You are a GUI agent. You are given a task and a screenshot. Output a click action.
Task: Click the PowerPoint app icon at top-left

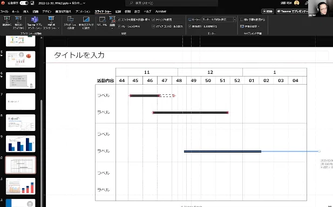[x=3, y=3]
